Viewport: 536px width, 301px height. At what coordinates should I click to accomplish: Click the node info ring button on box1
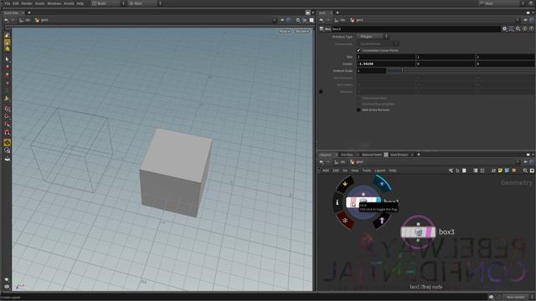click(338, 202)
